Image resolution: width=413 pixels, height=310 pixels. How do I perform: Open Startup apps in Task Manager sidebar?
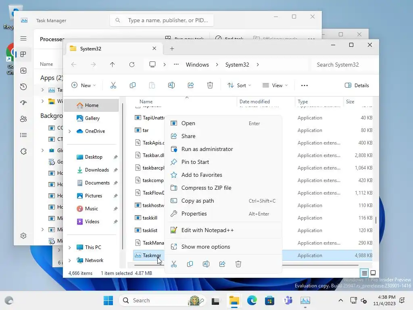point(23,103)
